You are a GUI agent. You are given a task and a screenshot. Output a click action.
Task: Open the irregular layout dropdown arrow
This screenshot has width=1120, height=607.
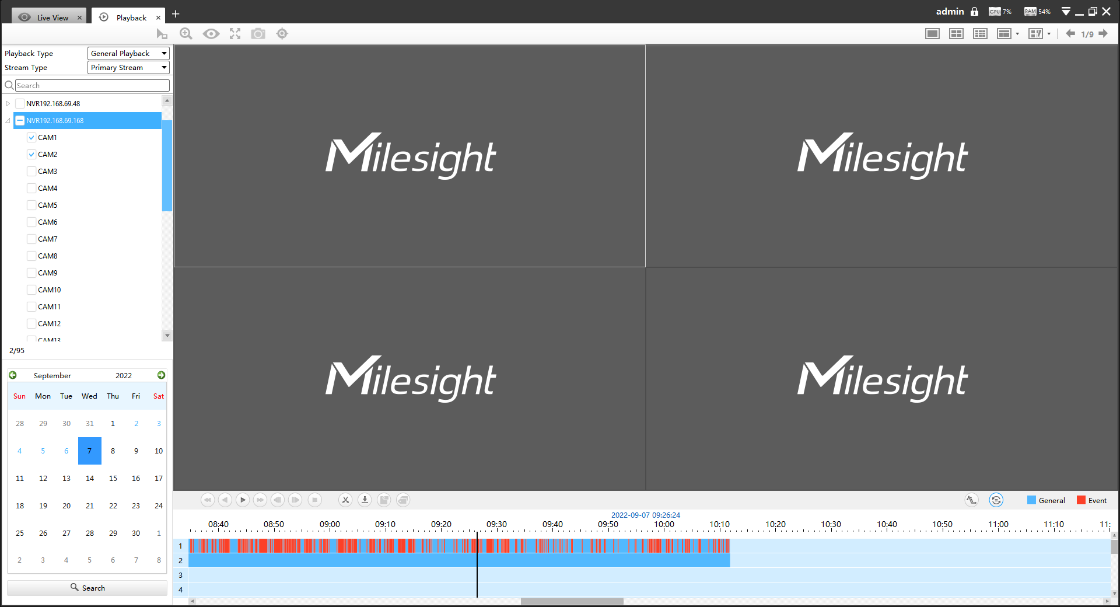click(x=1017, y=34)
